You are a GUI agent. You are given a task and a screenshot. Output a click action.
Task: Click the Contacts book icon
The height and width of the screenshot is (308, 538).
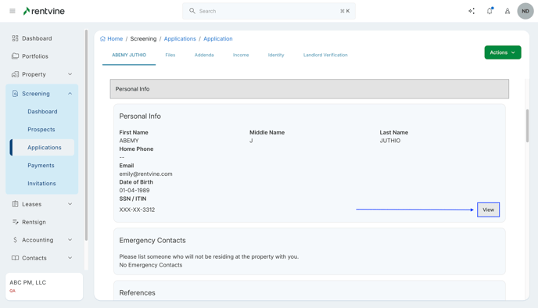(15, 258)
